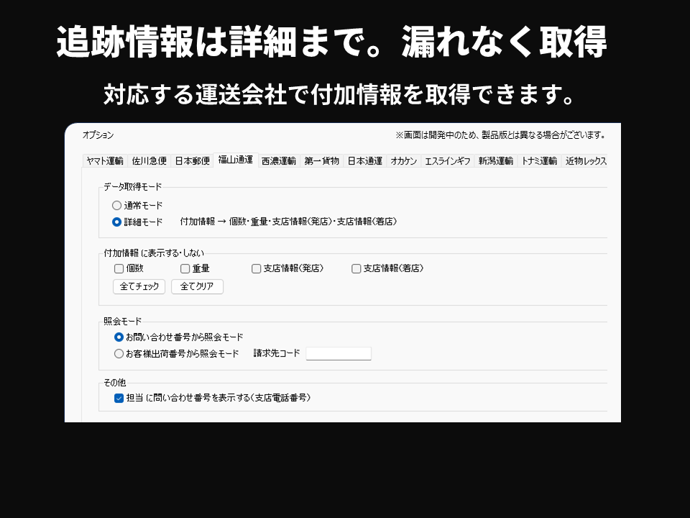
Task: Select お問い合わせ番号から照会モード option
Action: (119, 337)
